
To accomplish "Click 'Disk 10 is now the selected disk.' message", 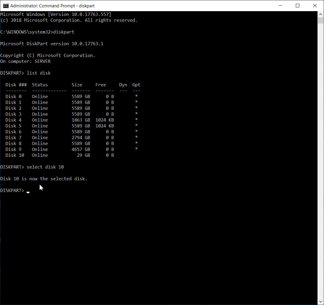I will click(44, 179).
